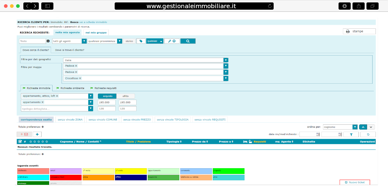The height and width of the screenshot is (196, 388).
Task: Select the acquisto contract toggle
Action: coord(108,96)
